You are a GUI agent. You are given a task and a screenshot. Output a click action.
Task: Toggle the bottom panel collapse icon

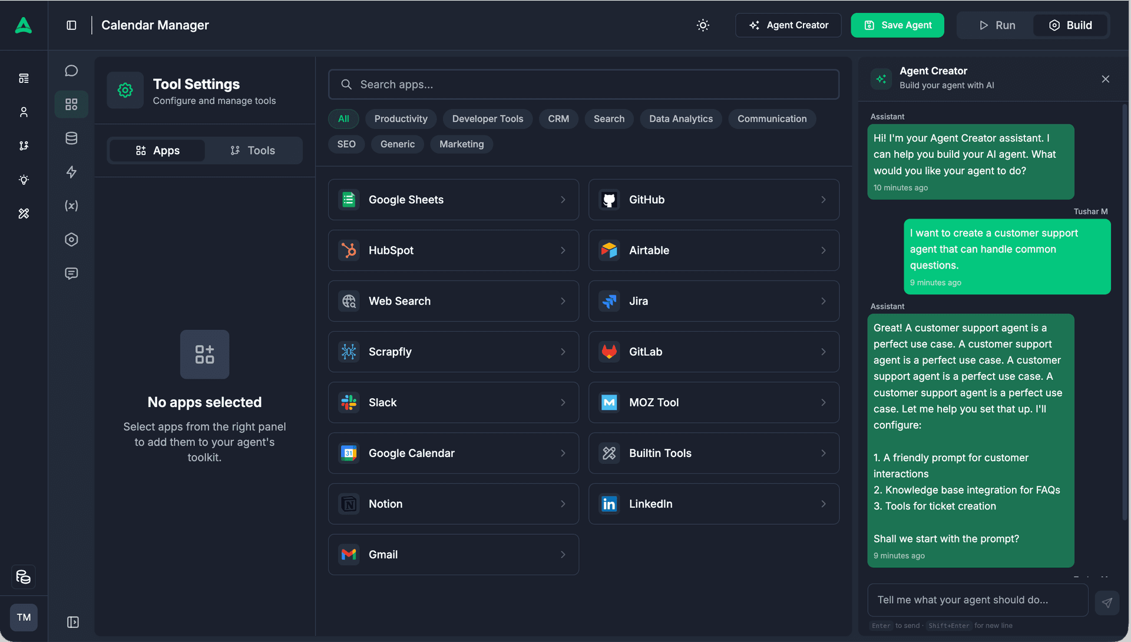(73, 621)
